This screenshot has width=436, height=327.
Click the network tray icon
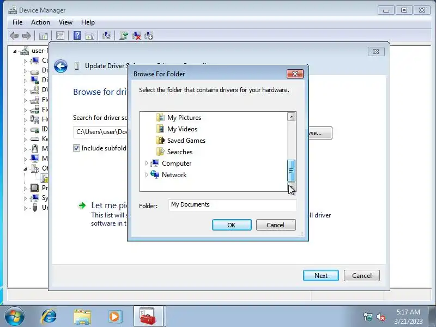[x=367, y=317]
